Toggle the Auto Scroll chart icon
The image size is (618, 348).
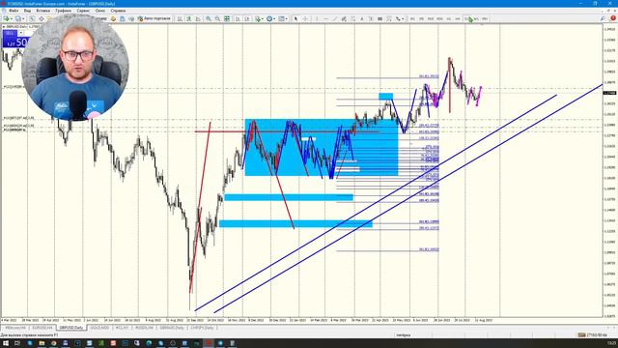[x=238, y=18]
